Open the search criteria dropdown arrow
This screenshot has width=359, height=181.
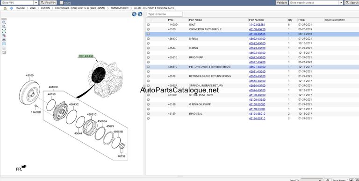(341, 2)
